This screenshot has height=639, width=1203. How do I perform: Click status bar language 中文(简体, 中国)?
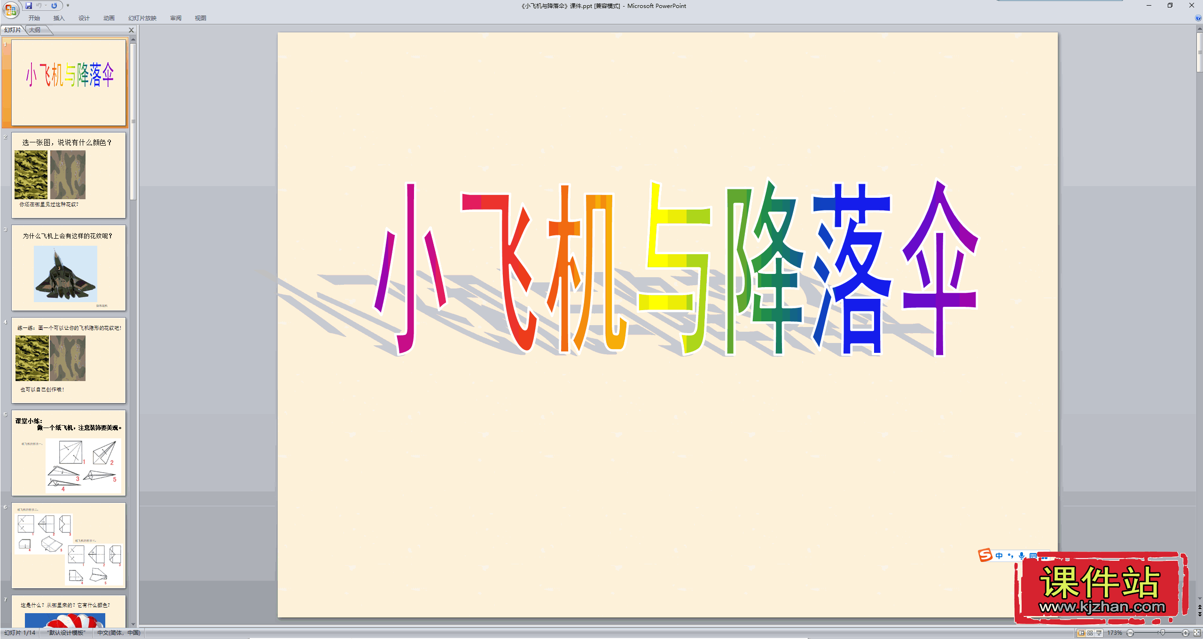click(119, 633)
